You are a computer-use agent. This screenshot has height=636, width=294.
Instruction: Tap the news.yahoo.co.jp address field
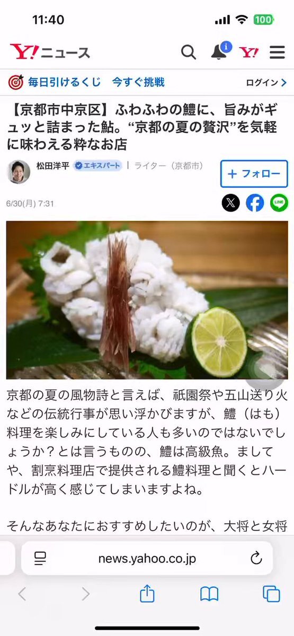[x=147, y=558]
